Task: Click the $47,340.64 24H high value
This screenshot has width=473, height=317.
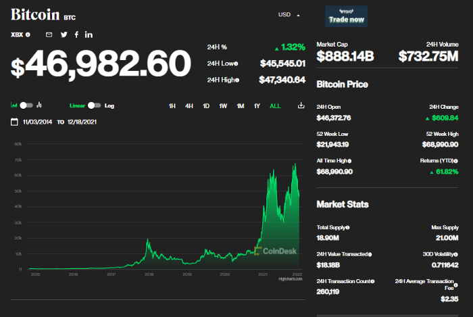Action: (x=282, y=80)
